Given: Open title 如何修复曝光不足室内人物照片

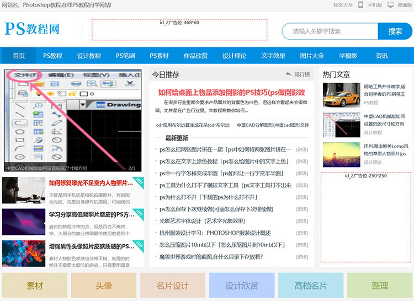Looking at the screenshot, I should 91,183.
